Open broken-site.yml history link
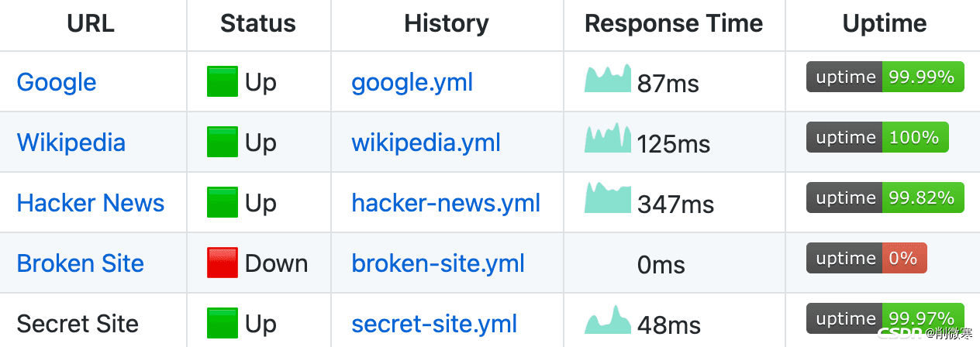Screen dimensions: 980x347 (438, 263)
